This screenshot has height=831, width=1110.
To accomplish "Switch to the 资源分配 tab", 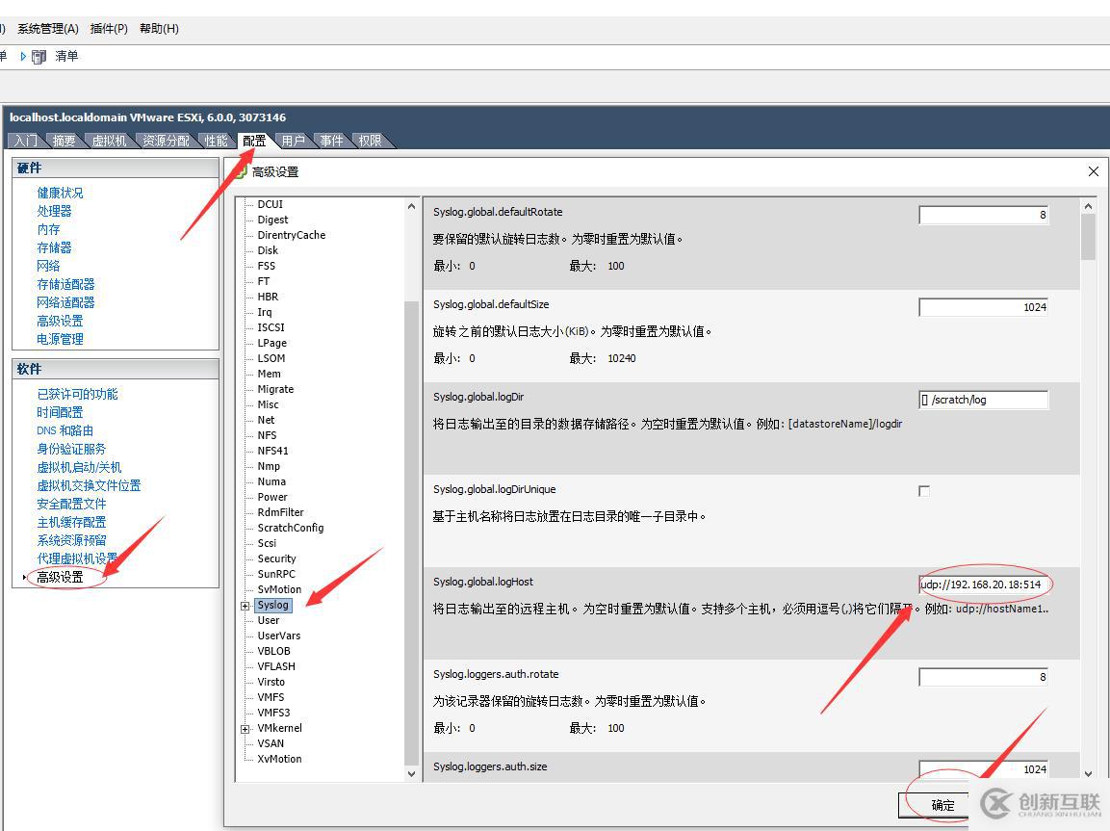I will click(167, 141).
